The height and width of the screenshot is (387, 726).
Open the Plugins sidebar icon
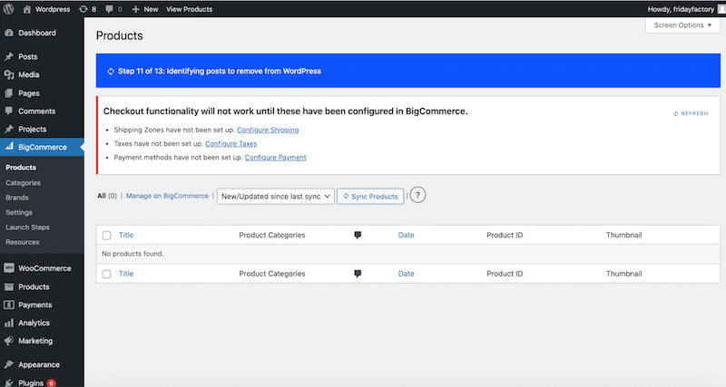(9, 383)
